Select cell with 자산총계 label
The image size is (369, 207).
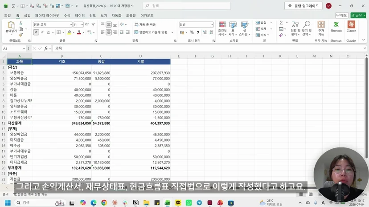(20, 123)
